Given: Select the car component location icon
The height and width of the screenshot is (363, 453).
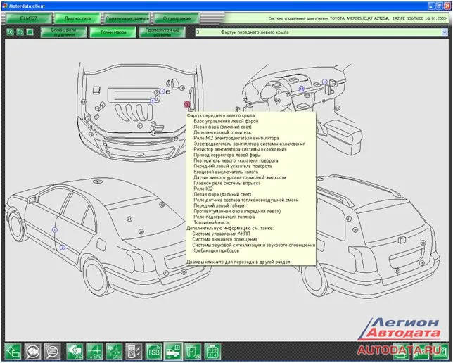Looking at the screenshot, I should click(x=173, y=352).
